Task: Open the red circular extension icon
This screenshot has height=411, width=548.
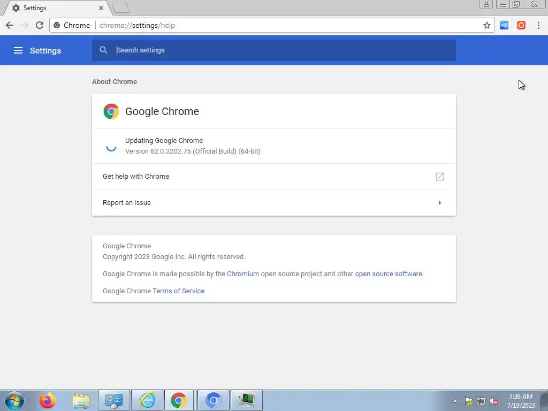Action: point(521,25)
